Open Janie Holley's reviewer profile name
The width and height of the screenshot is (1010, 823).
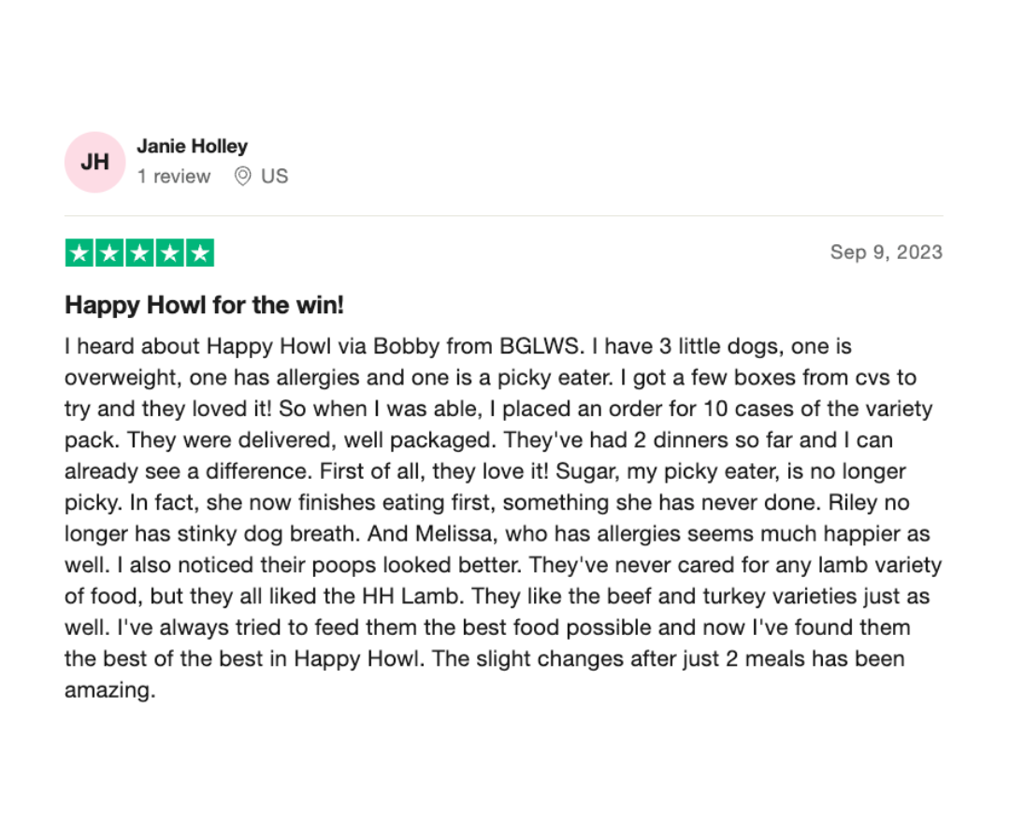(192, 146)
